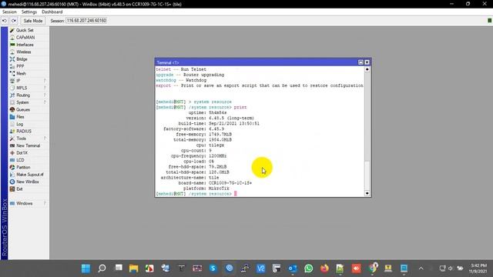Launch New WinBox from sidebar
The height and width of the screenshot is (277, 493).
pos(28,182)
